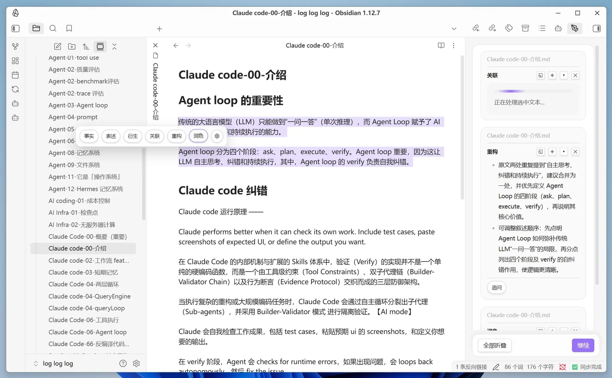This screenshot has height=378, width=612.
Task: Create a new folder in the file explorer
Action: (72, 47)
